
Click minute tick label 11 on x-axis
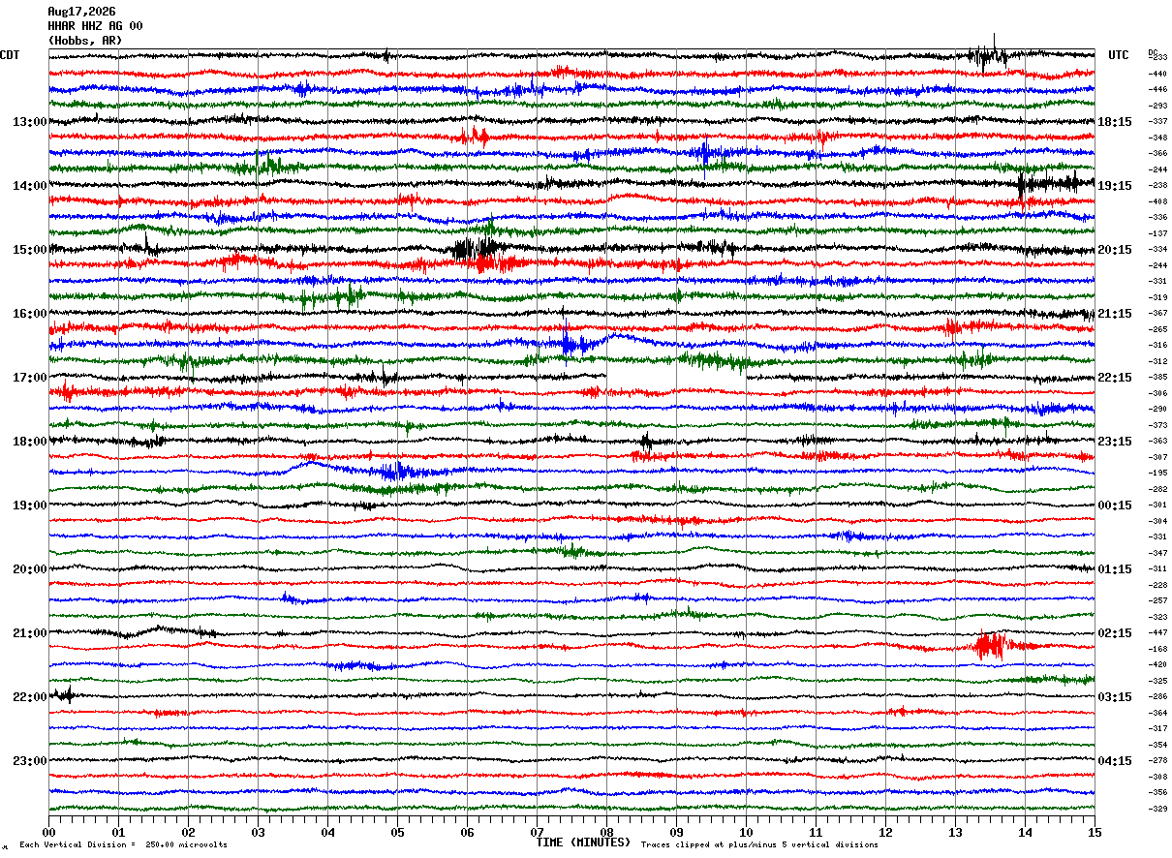(x=816, y=832)
